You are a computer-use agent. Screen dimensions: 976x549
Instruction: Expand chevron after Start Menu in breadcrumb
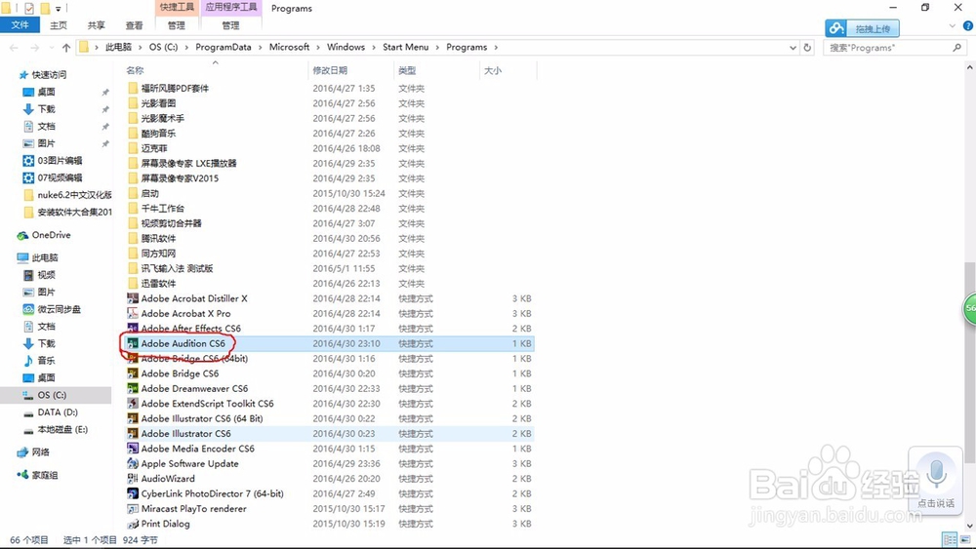point(437,47)
